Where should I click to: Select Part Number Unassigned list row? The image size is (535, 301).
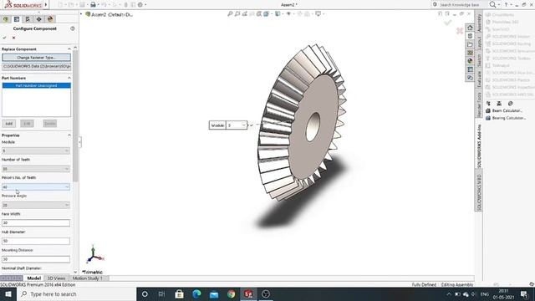37,85
